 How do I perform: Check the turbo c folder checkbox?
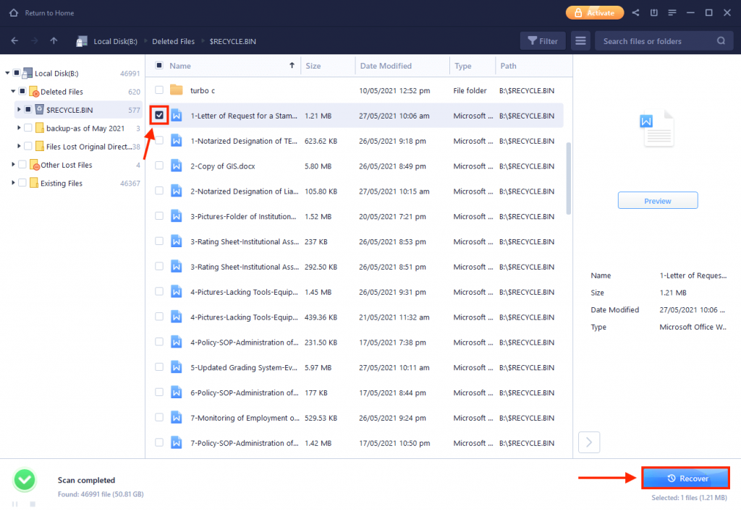(x=158, y=90)
